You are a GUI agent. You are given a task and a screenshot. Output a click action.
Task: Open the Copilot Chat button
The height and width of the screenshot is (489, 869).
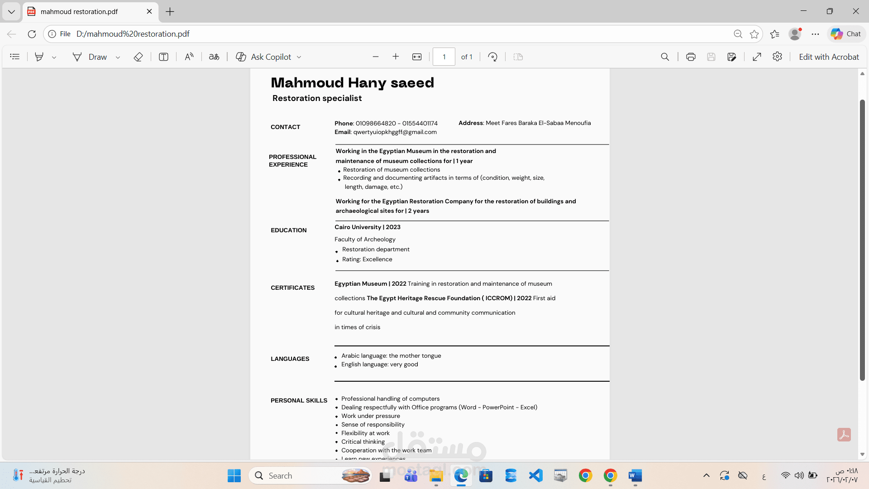pos(846,34)
